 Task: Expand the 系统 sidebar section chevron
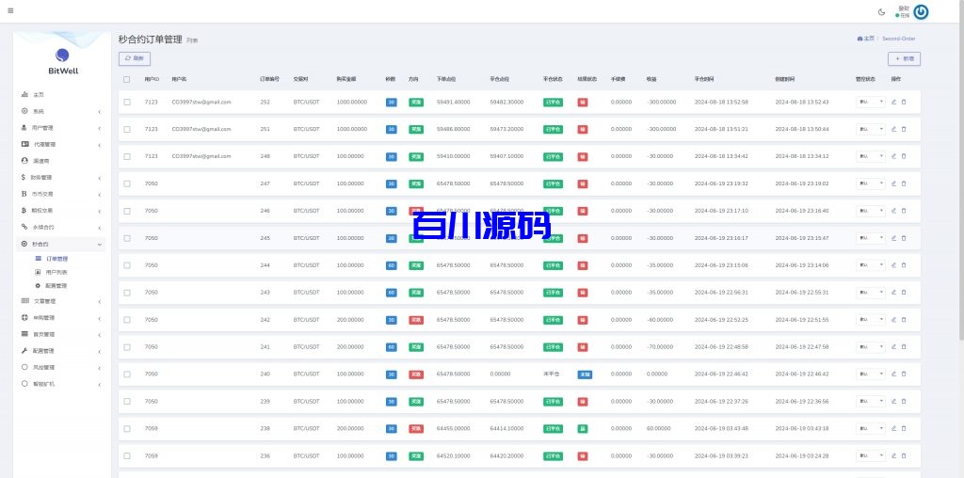click(100, 112)
